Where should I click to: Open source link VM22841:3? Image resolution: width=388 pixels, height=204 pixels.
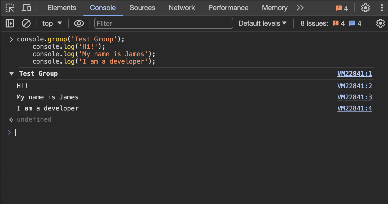pos(355,97)
